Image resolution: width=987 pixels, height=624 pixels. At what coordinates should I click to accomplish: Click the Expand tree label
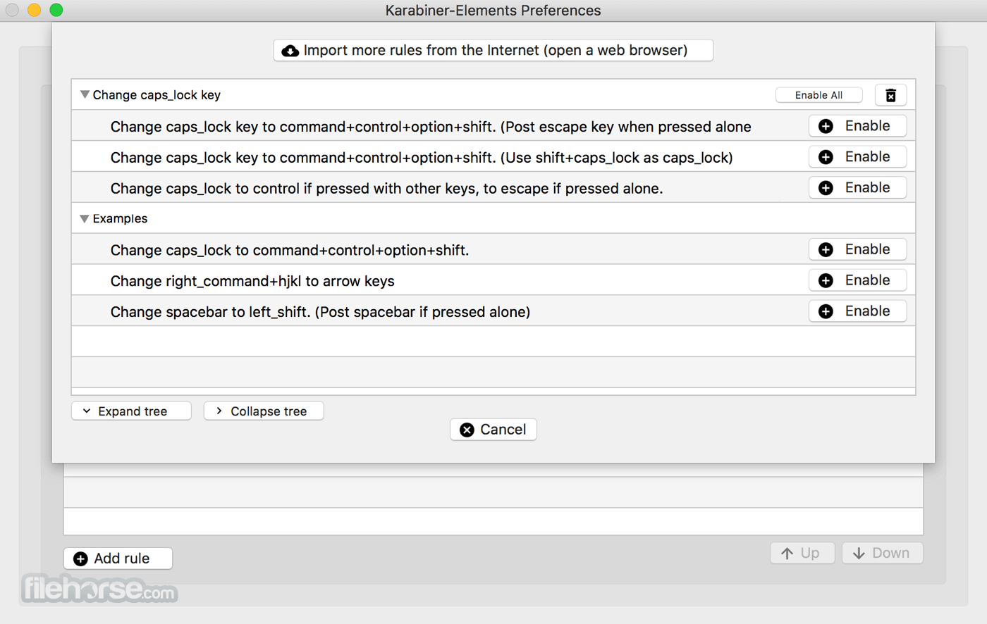(x=133, y=411)
